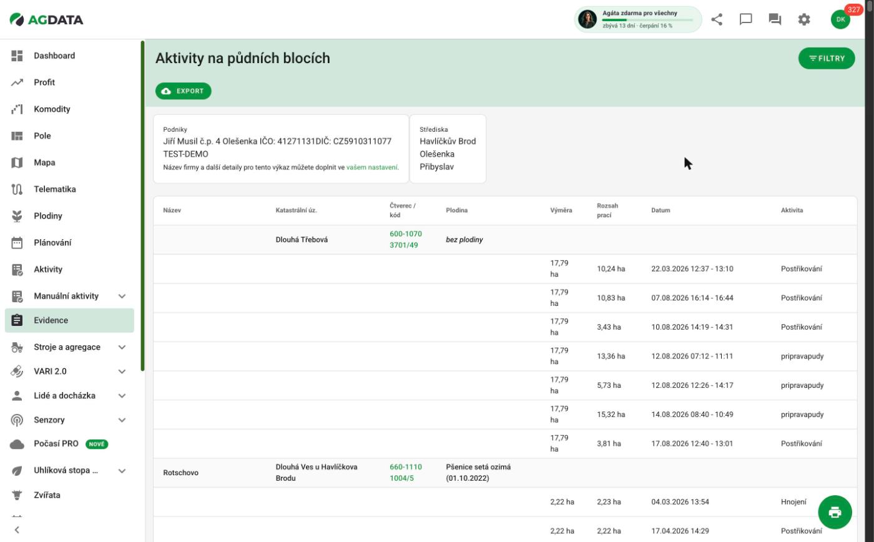Click the Mapa map icon
The width and height of the screenshot is (874, 542).
coord(17,162)
